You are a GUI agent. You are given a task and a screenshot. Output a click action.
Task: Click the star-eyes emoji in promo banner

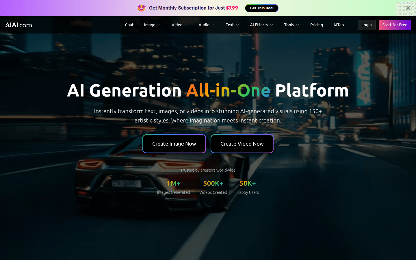click(142, 8)
